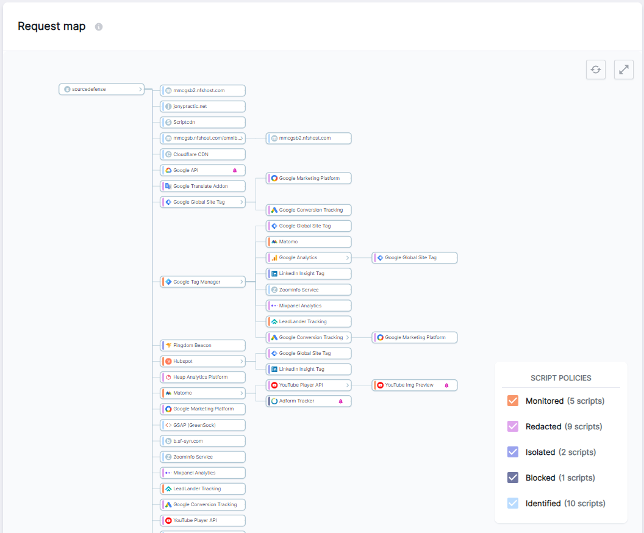
Task: Click the Google Translate Addon icon
Action: coord(168,187)
